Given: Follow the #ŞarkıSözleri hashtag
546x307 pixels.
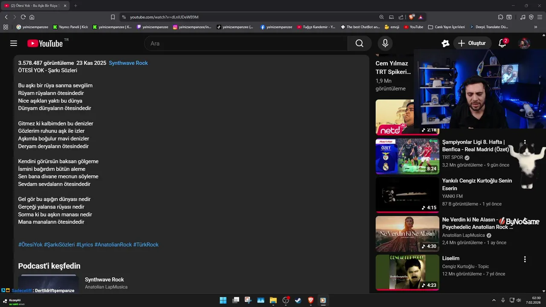Looking at the screenshot, I should [x=59, y=245].
